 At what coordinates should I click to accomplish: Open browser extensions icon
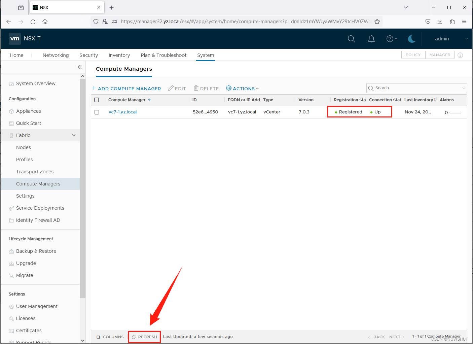click(x=452, y=22)
